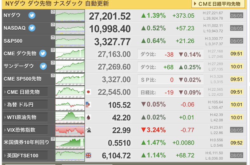250x165 pixels.
Task: Expand the CME 日経先物 button
Action: coord(25,92)
